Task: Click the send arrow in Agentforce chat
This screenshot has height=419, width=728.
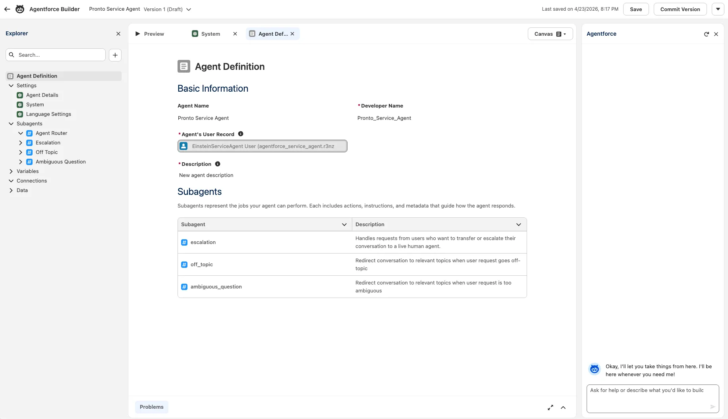Action: tap(713, 407)
